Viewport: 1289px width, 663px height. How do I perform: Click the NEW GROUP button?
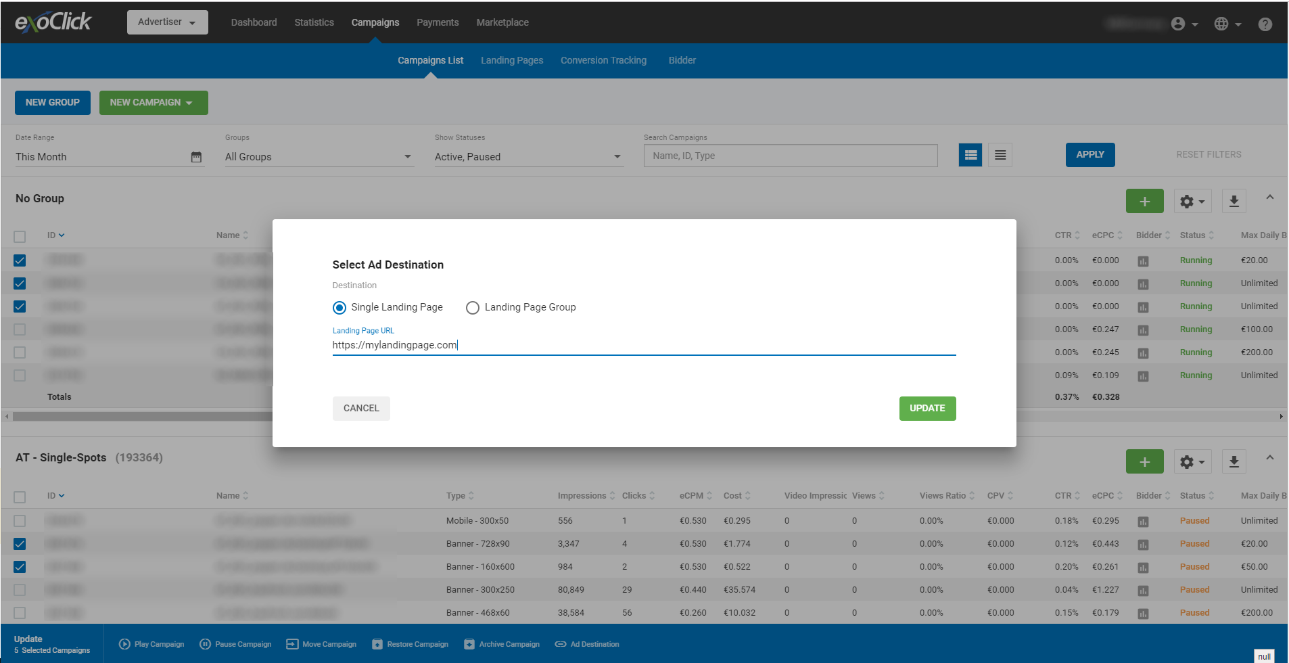[x=53, y=103]
